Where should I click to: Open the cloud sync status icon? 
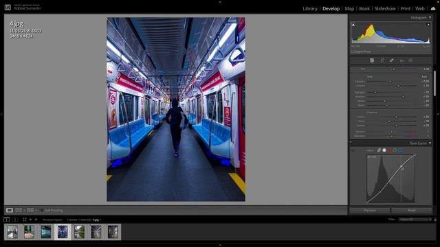point(433,9)
